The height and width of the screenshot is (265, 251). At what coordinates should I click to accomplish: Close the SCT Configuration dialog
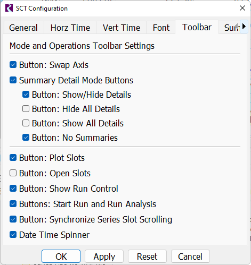[x=242, y=8]
